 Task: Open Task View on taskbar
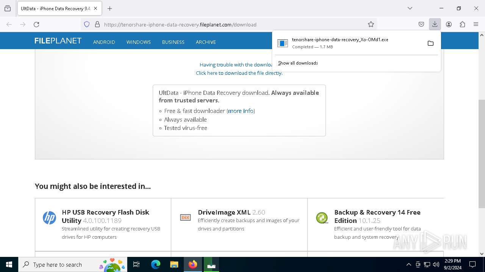point(137,264)
